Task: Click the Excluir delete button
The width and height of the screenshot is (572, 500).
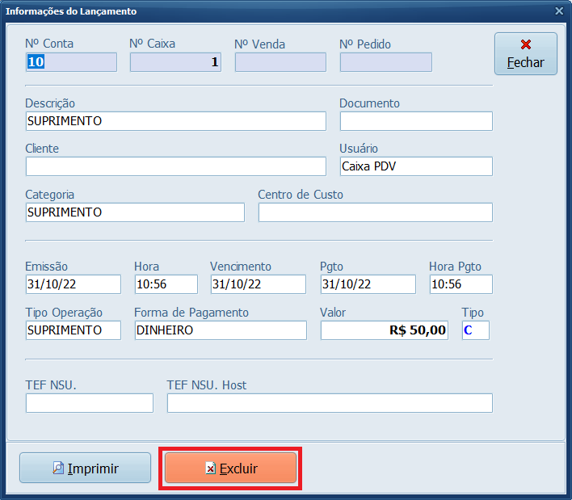Action: pyautogui.click(x=230, y=468)
